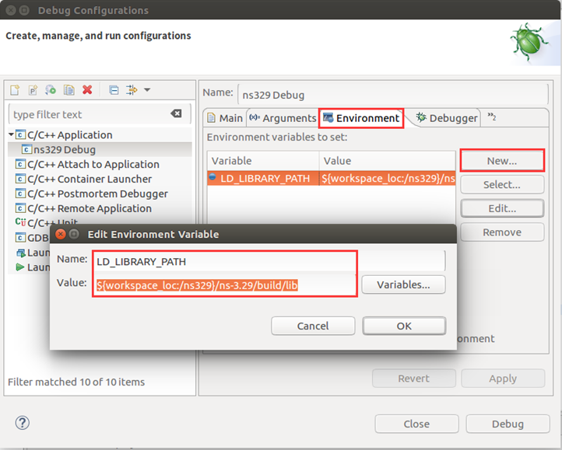Delete selected launch configuration with red X

87,89
